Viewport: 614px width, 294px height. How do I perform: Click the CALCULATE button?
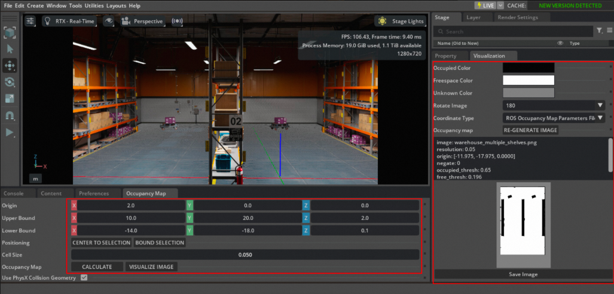(x=97, y=267)
